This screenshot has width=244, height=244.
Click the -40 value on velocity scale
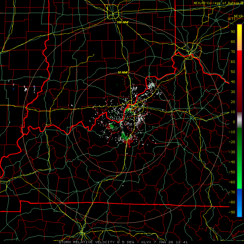tap(232, 162)
